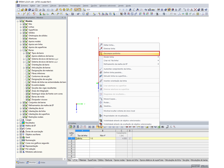Expand the Malha de EF node

tap(18, 126)
